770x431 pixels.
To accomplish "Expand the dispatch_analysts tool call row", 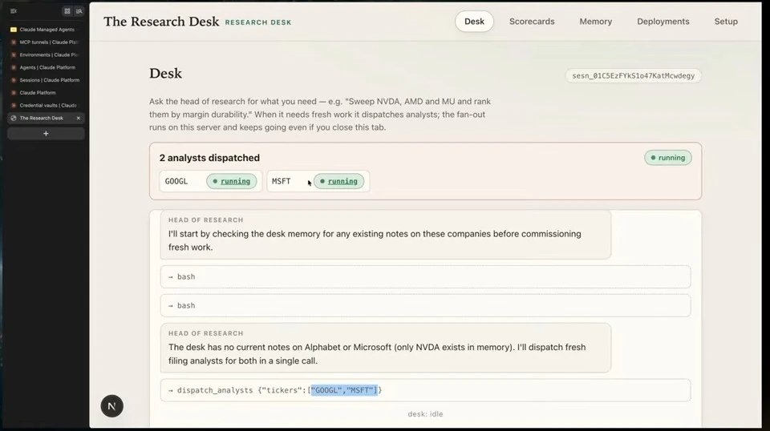I will coord(425,390).
